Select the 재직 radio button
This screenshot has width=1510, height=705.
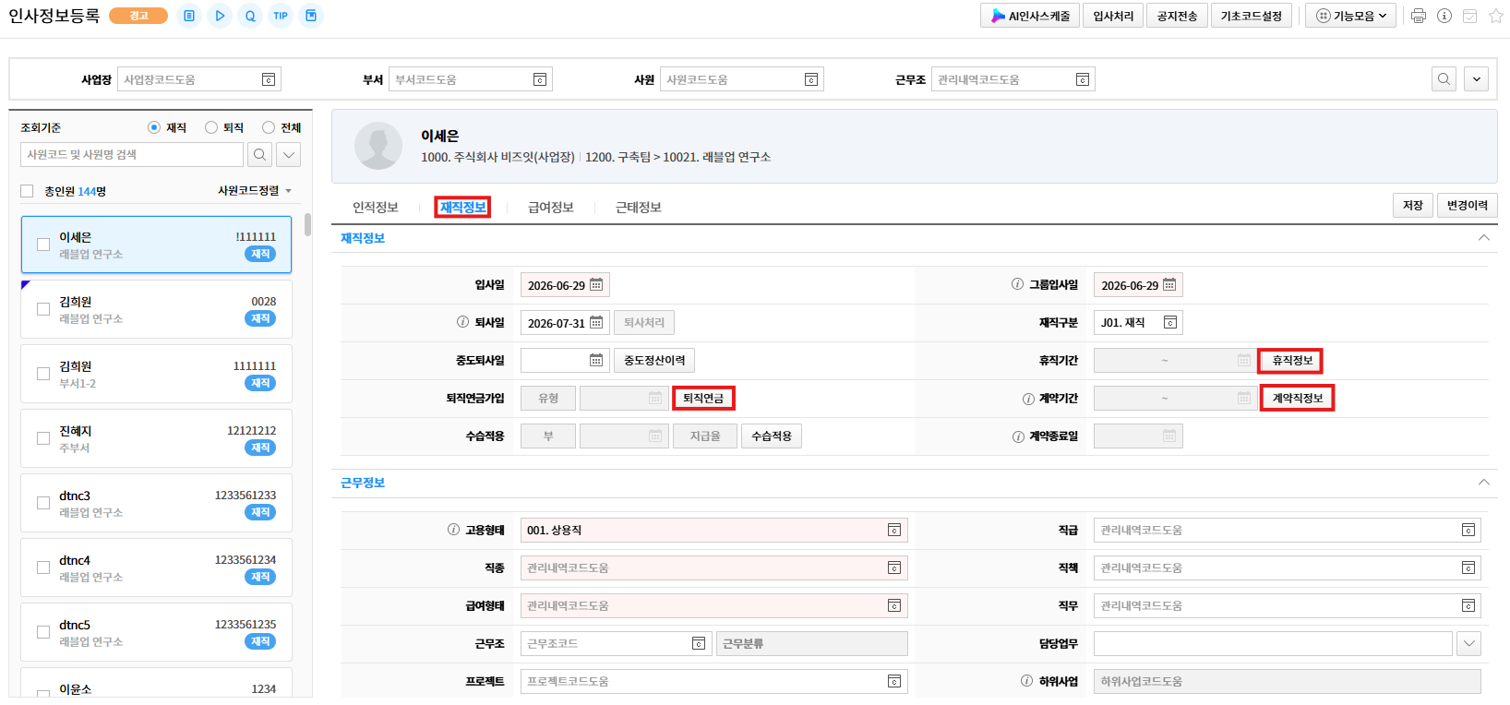coord(154,127)
